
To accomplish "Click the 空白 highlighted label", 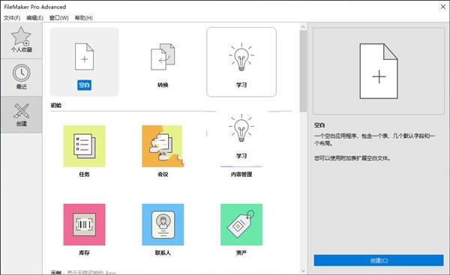I will click(84, 85).
